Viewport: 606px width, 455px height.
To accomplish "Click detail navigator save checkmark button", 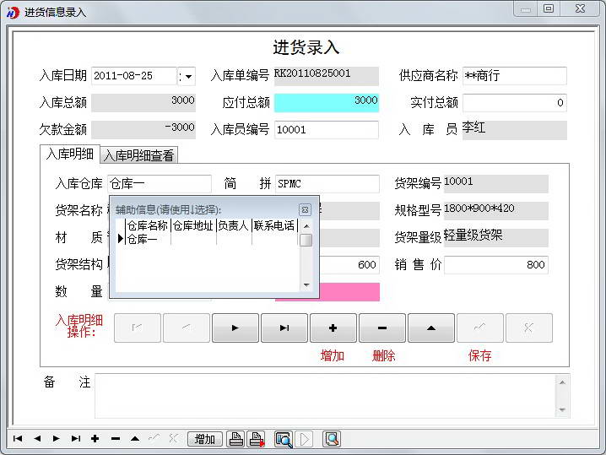I will tap(480, 328).
